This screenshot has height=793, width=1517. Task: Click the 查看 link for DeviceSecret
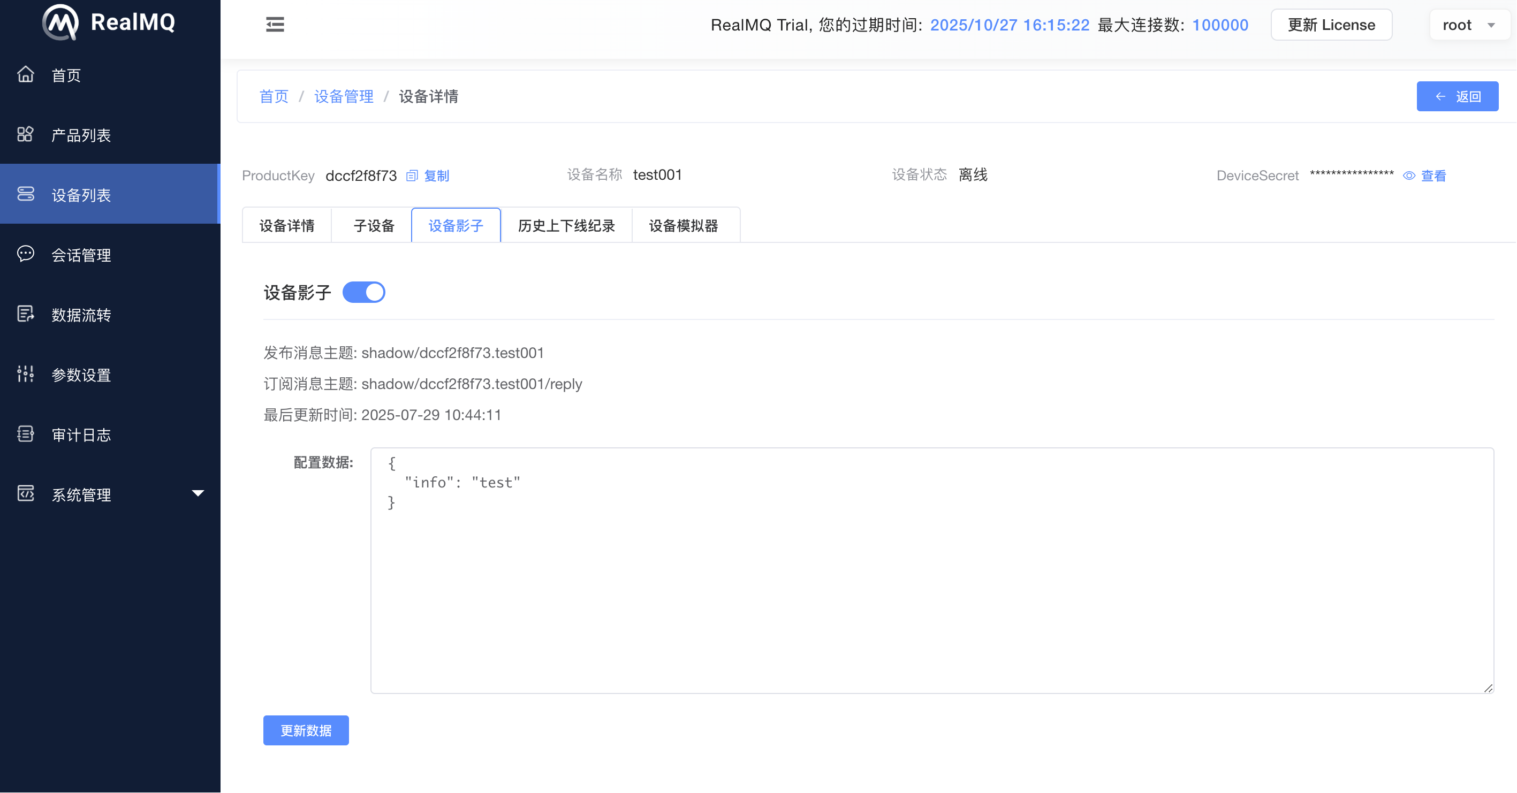click(1434, 176)
